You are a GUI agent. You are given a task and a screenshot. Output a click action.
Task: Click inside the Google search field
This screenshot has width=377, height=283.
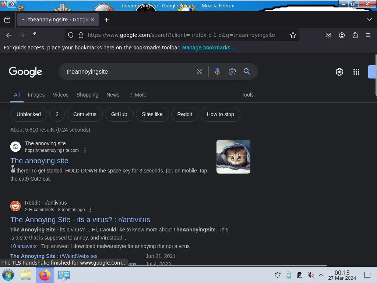click(x=130, y=72)
